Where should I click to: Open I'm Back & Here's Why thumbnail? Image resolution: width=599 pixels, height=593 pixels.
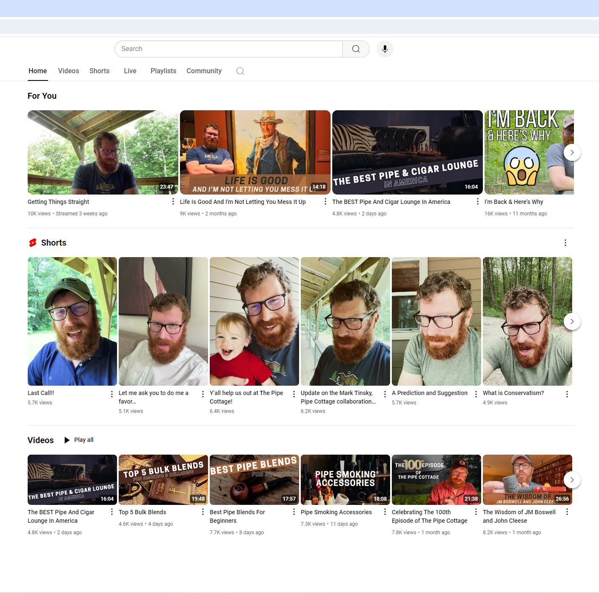(x=529, y=152)
